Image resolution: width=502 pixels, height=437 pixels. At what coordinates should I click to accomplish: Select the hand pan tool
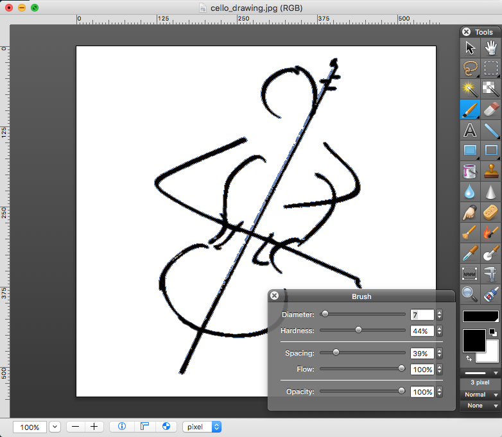coord(490,48)
